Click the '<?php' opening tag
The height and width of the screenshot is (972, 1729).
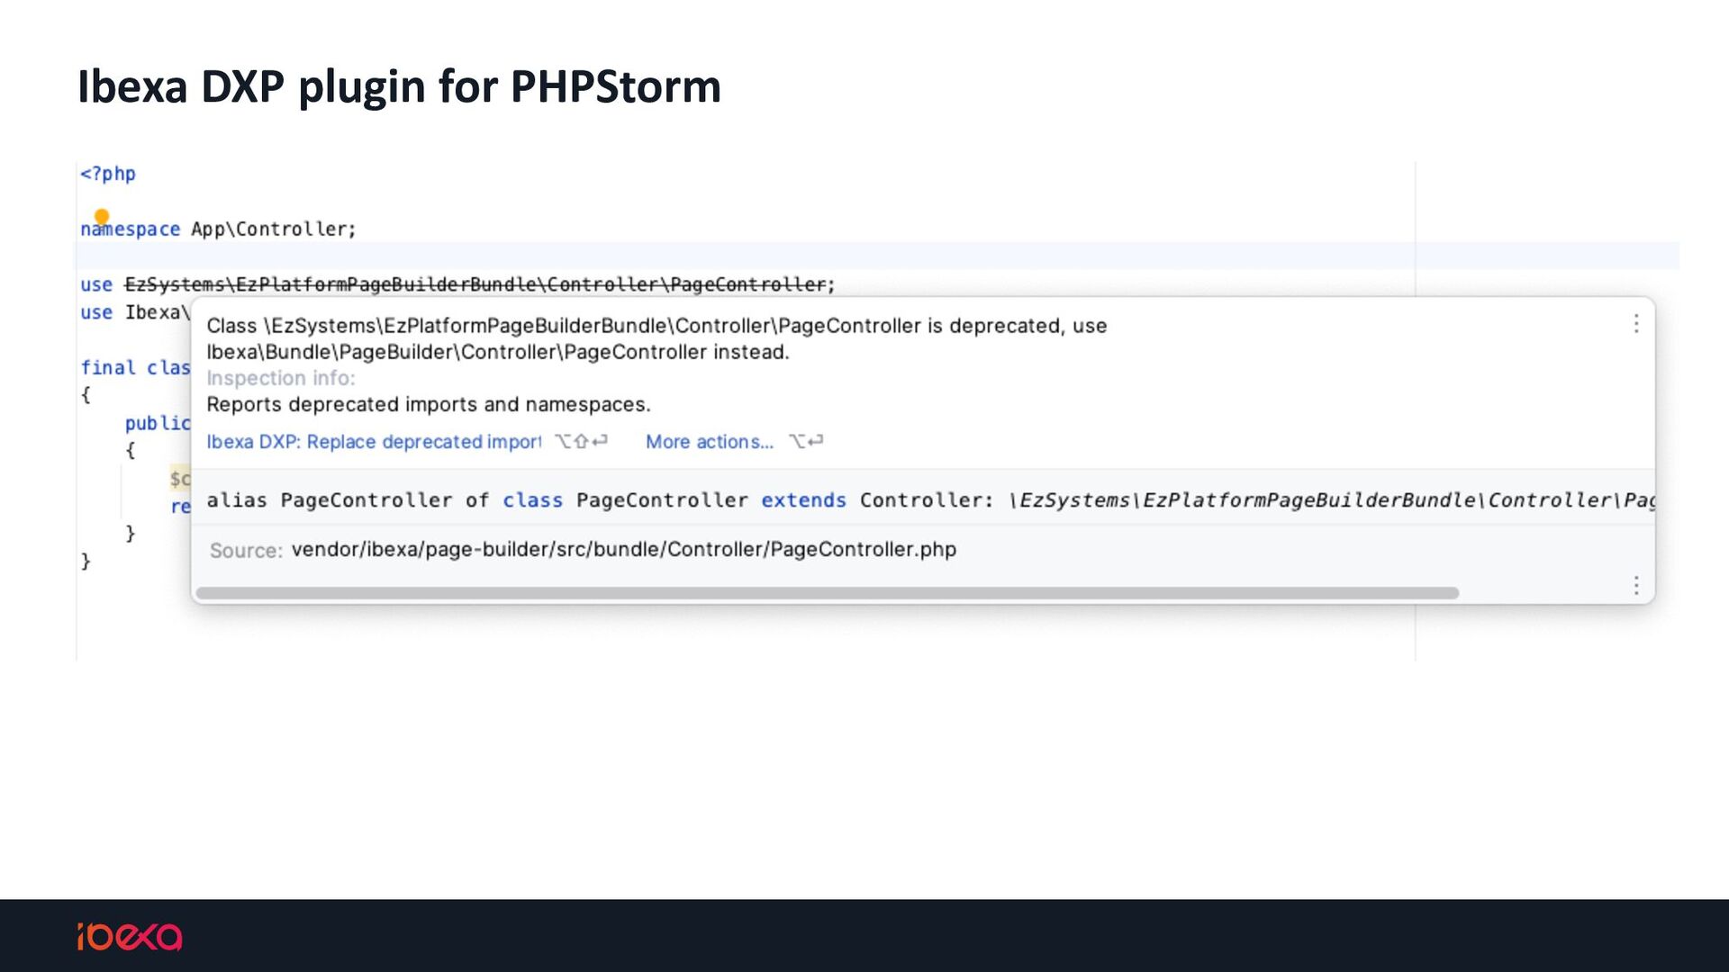[108, 174]
